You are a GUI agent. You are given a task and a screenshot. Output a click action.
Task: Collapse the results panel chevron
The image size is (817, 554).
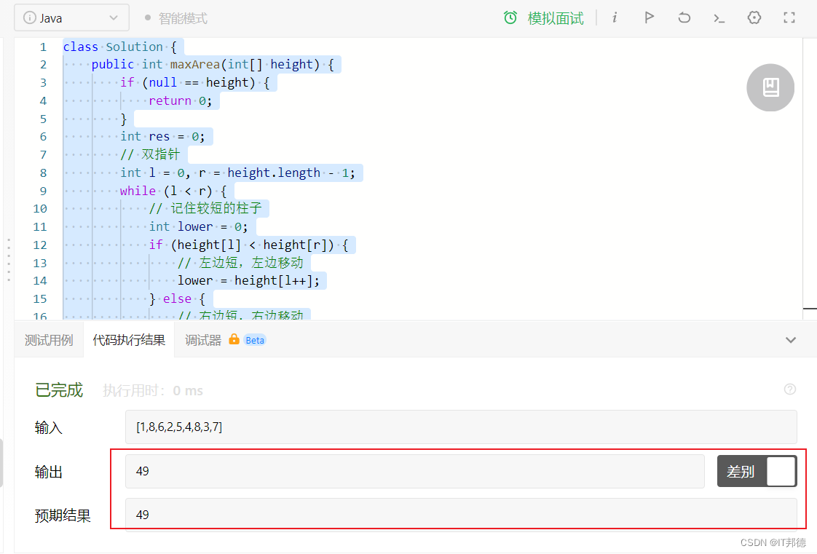[791, 340]
